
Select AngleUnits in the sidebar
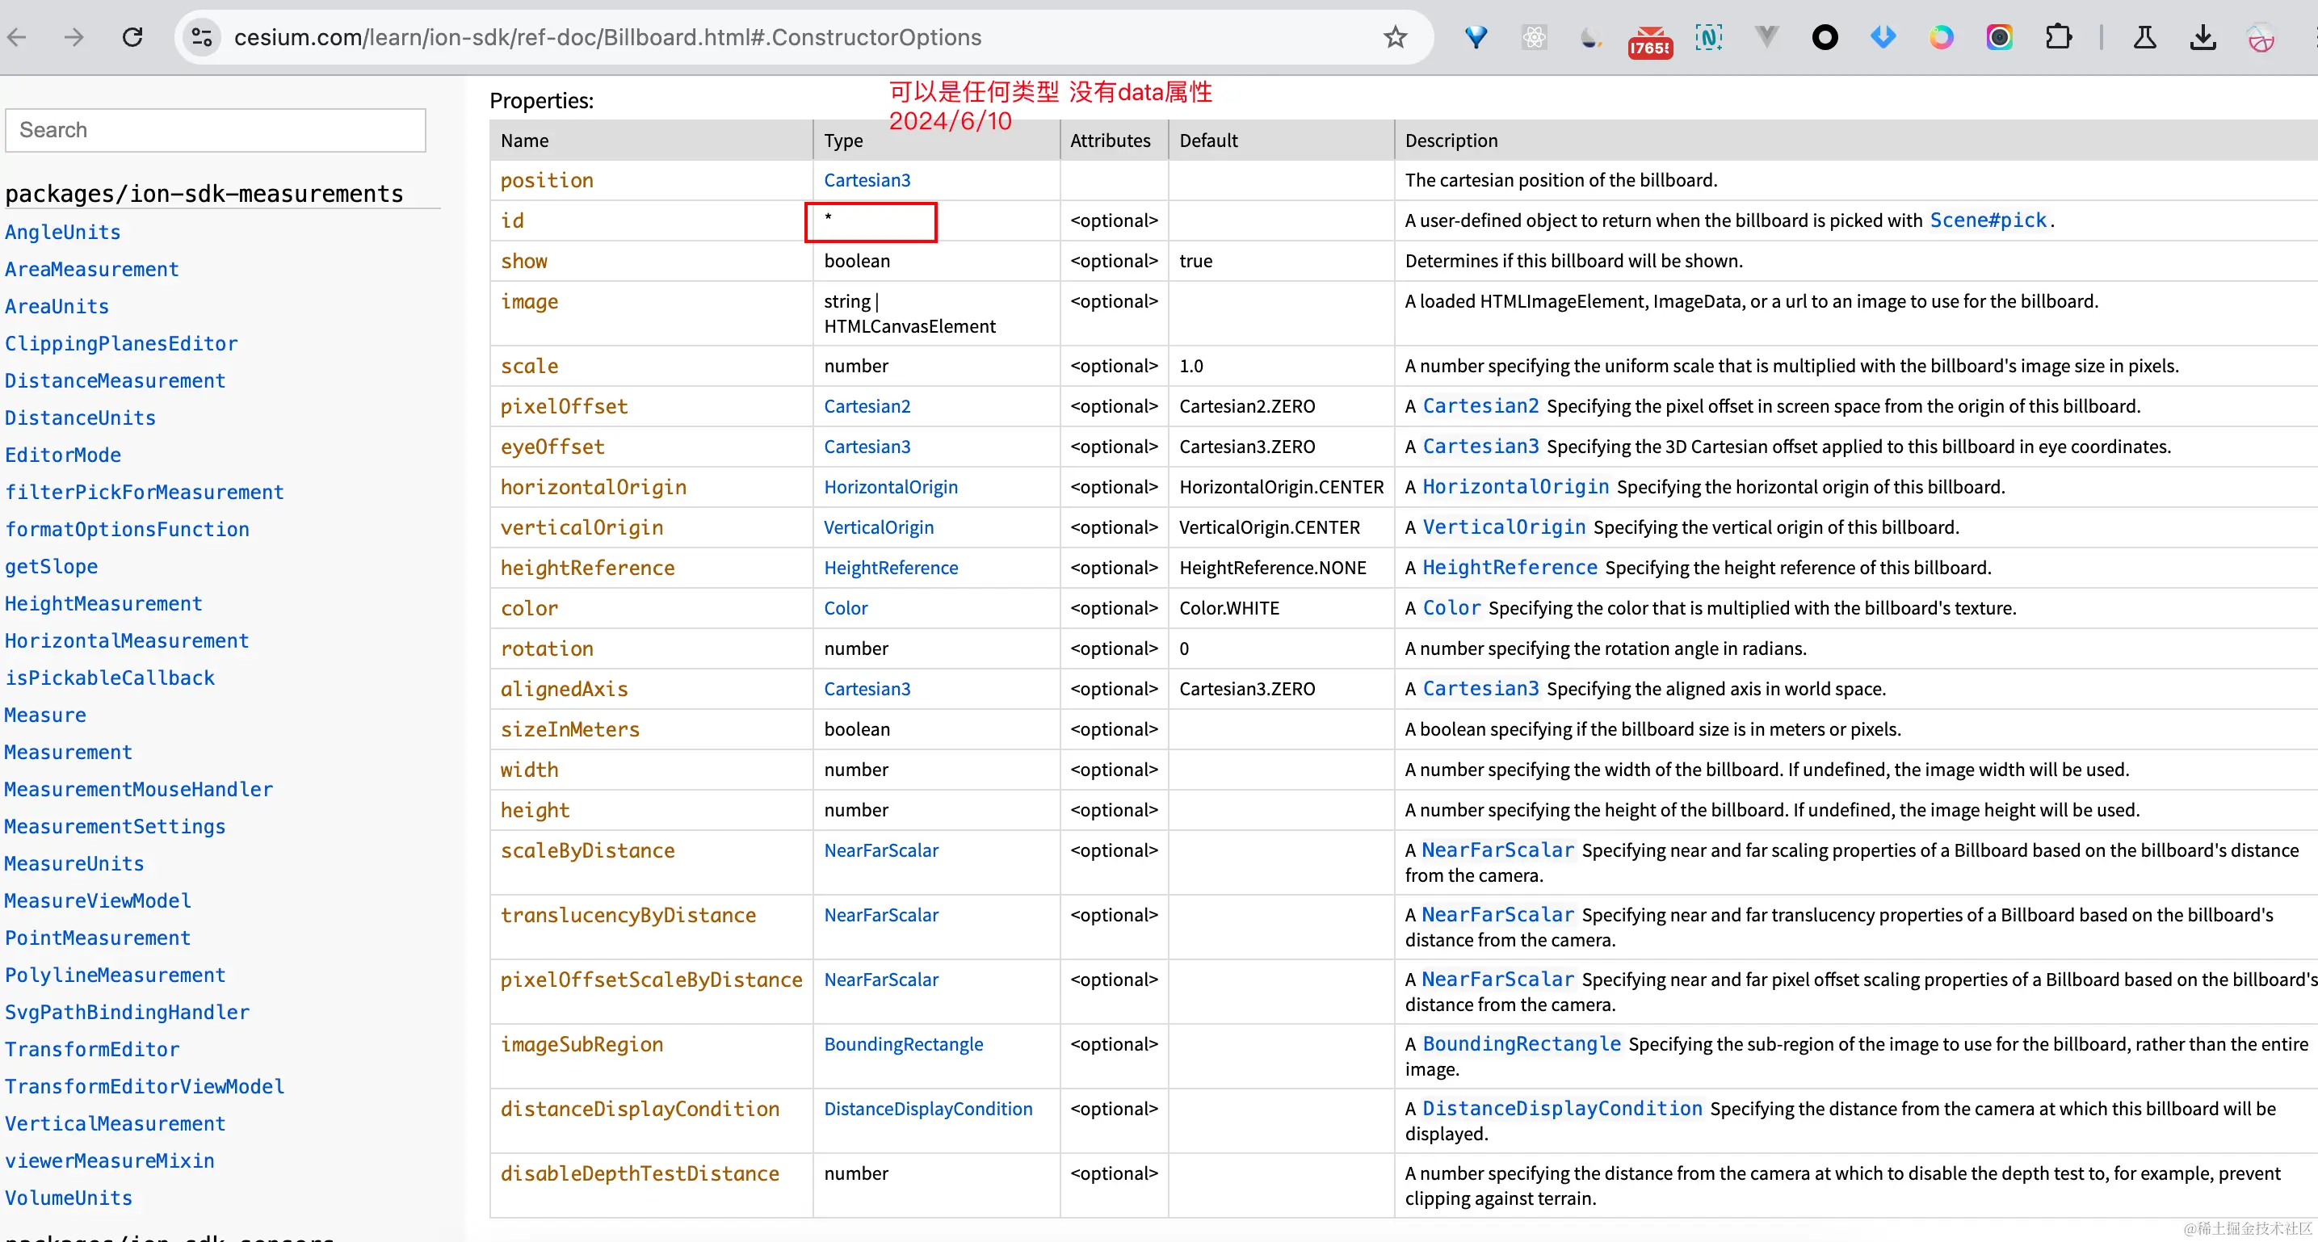click(63, 231)
